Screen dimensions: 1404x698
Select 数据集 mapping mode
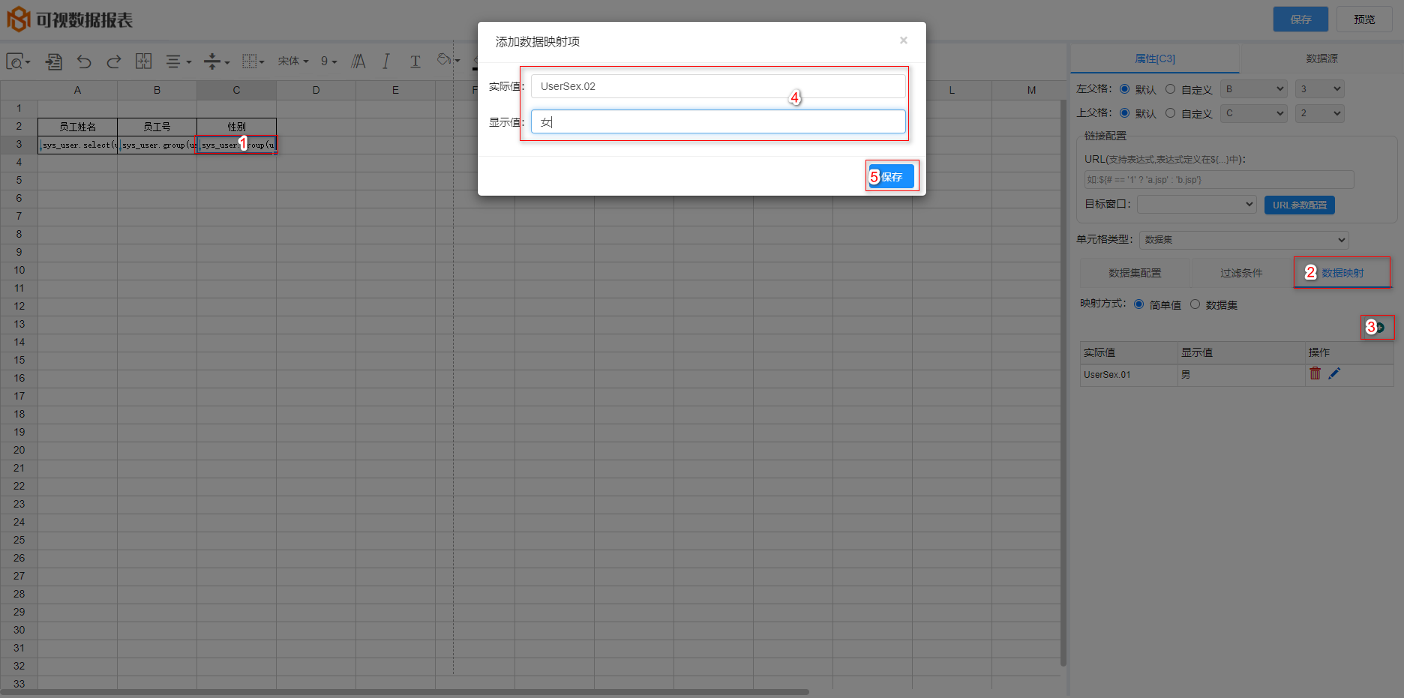1195,304
